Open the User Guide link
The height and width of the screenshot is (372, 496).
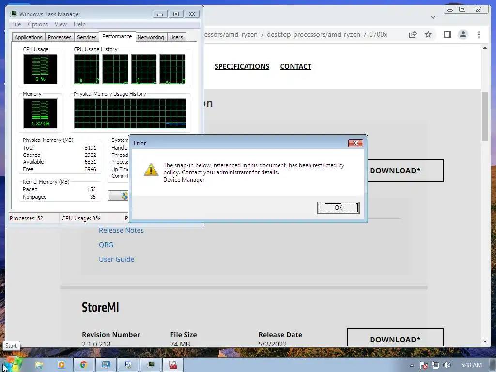[116, 259]
